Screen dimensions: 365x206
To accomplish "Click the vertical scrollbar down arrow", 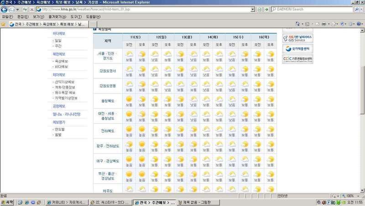I will coord(362,191).
